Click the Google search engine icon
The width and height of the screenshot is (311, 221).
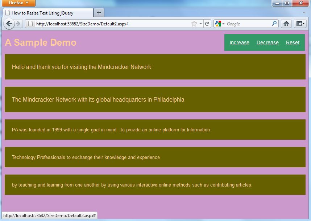coord(218,24)
